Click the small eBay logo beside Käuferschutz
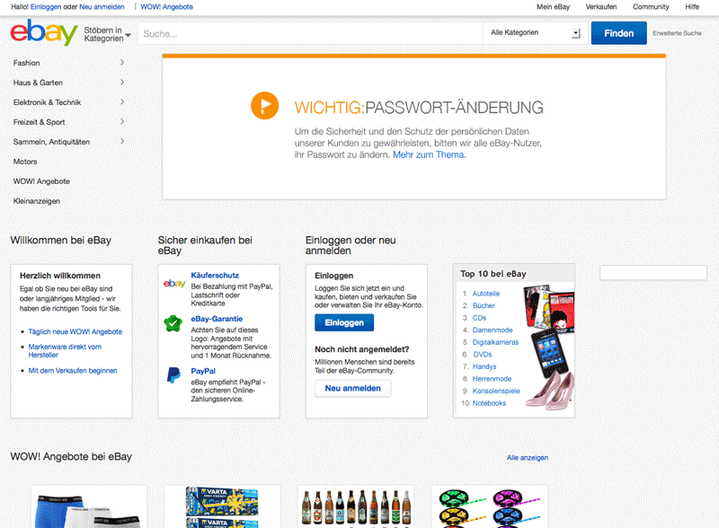This screenshot has width=719, height=528. (x=174, y=283)
